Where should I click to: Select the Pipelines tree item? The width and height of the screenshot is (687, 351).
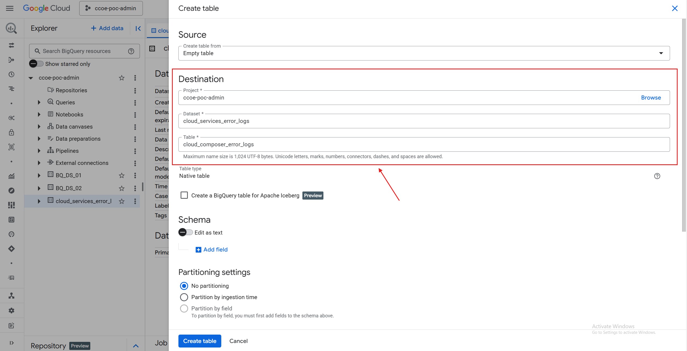coord(67,151)
